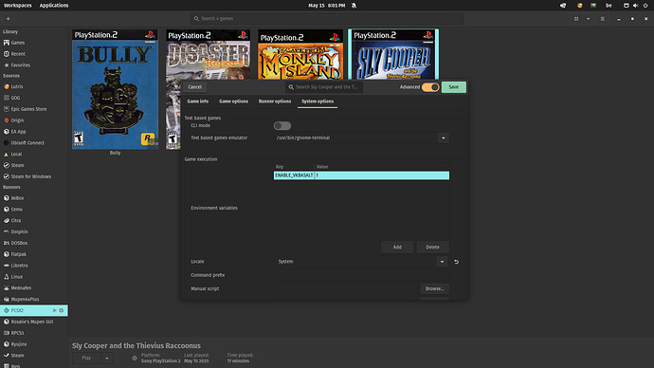Add a game with plus button
654x368 pixels.
[8, 19]
